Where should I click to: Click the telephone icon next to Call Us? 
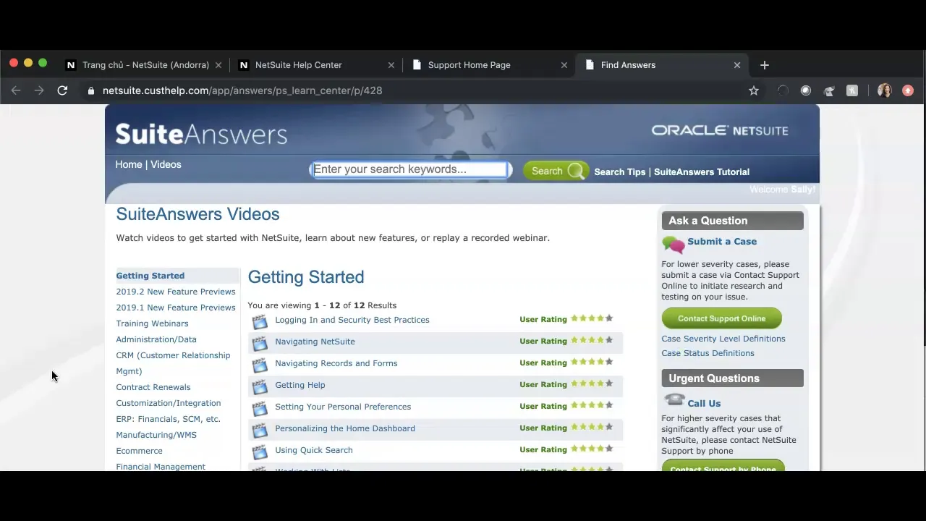pyautogui.click(x=674, y=400)
